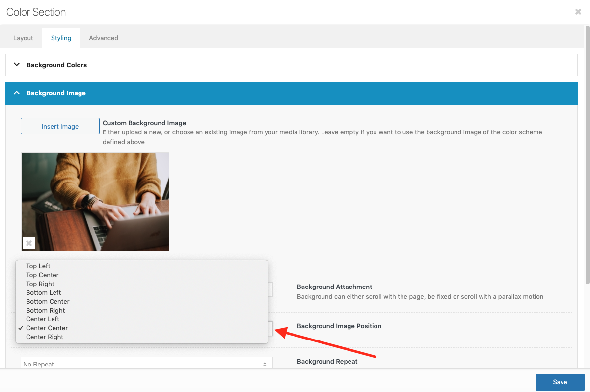
Task: Pick Center Center position option
Action: pyautogui.click(x=142, y=328)
